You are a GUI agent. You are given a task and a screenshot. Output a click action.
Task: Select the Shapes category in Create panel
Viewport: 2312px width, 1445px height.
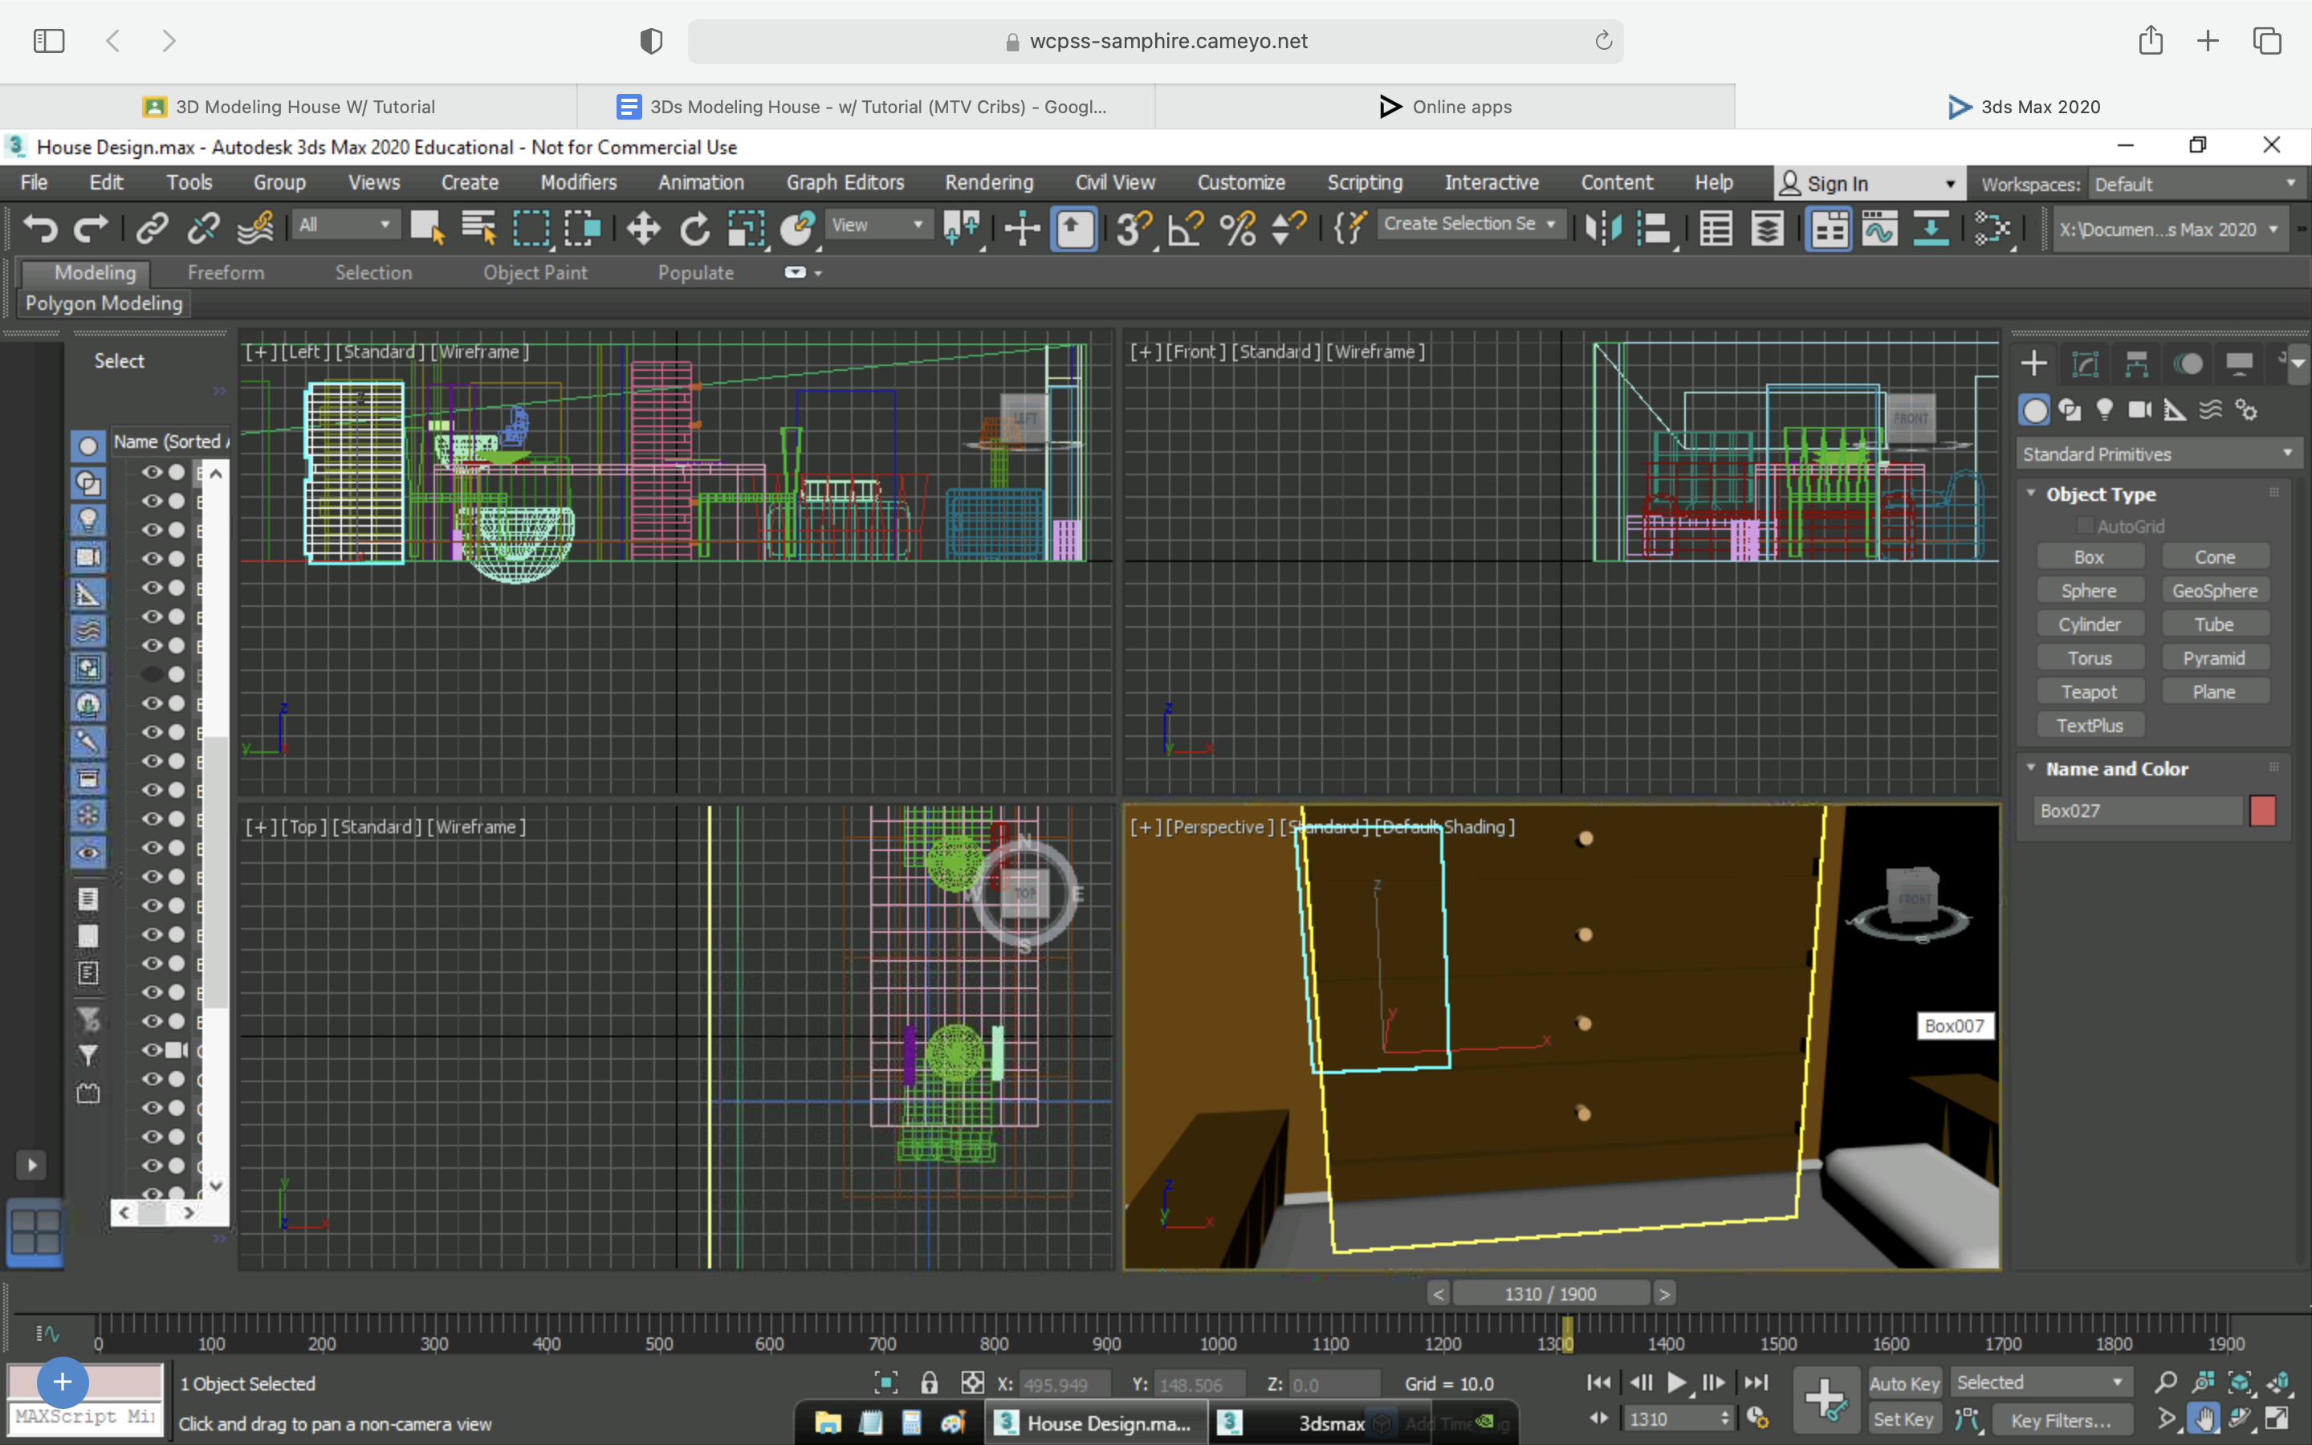2070,409
